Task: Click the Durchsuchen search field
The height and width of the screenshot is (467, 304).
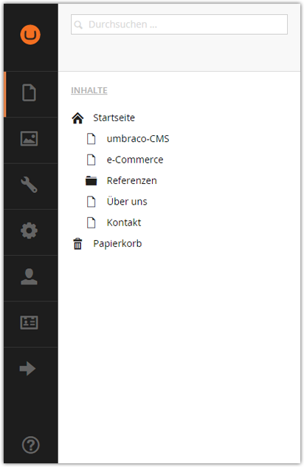Action: pyautogui.click(x=179, y=24)
